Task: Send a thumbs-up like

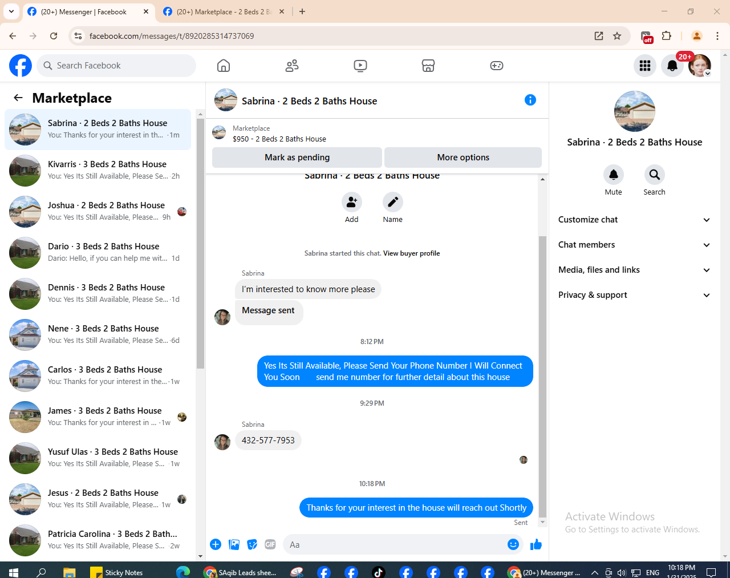Action: (536, 544)
